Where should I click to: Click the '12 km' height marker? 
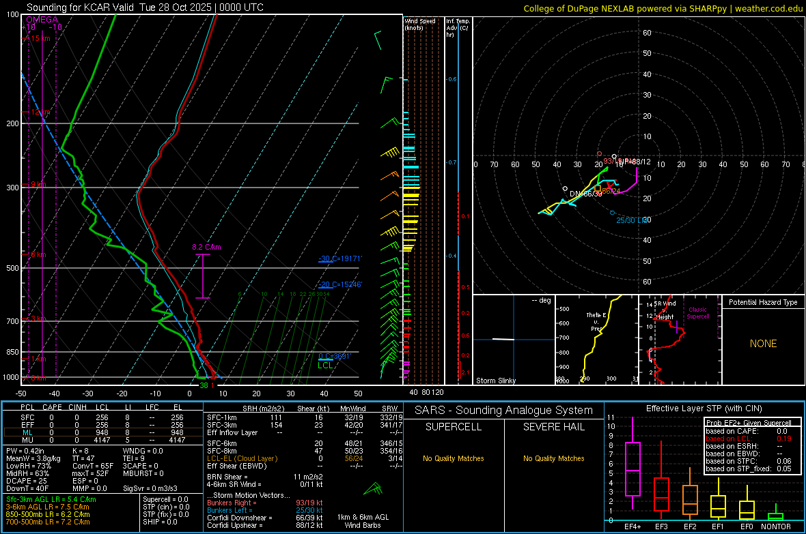coord(40,112)
